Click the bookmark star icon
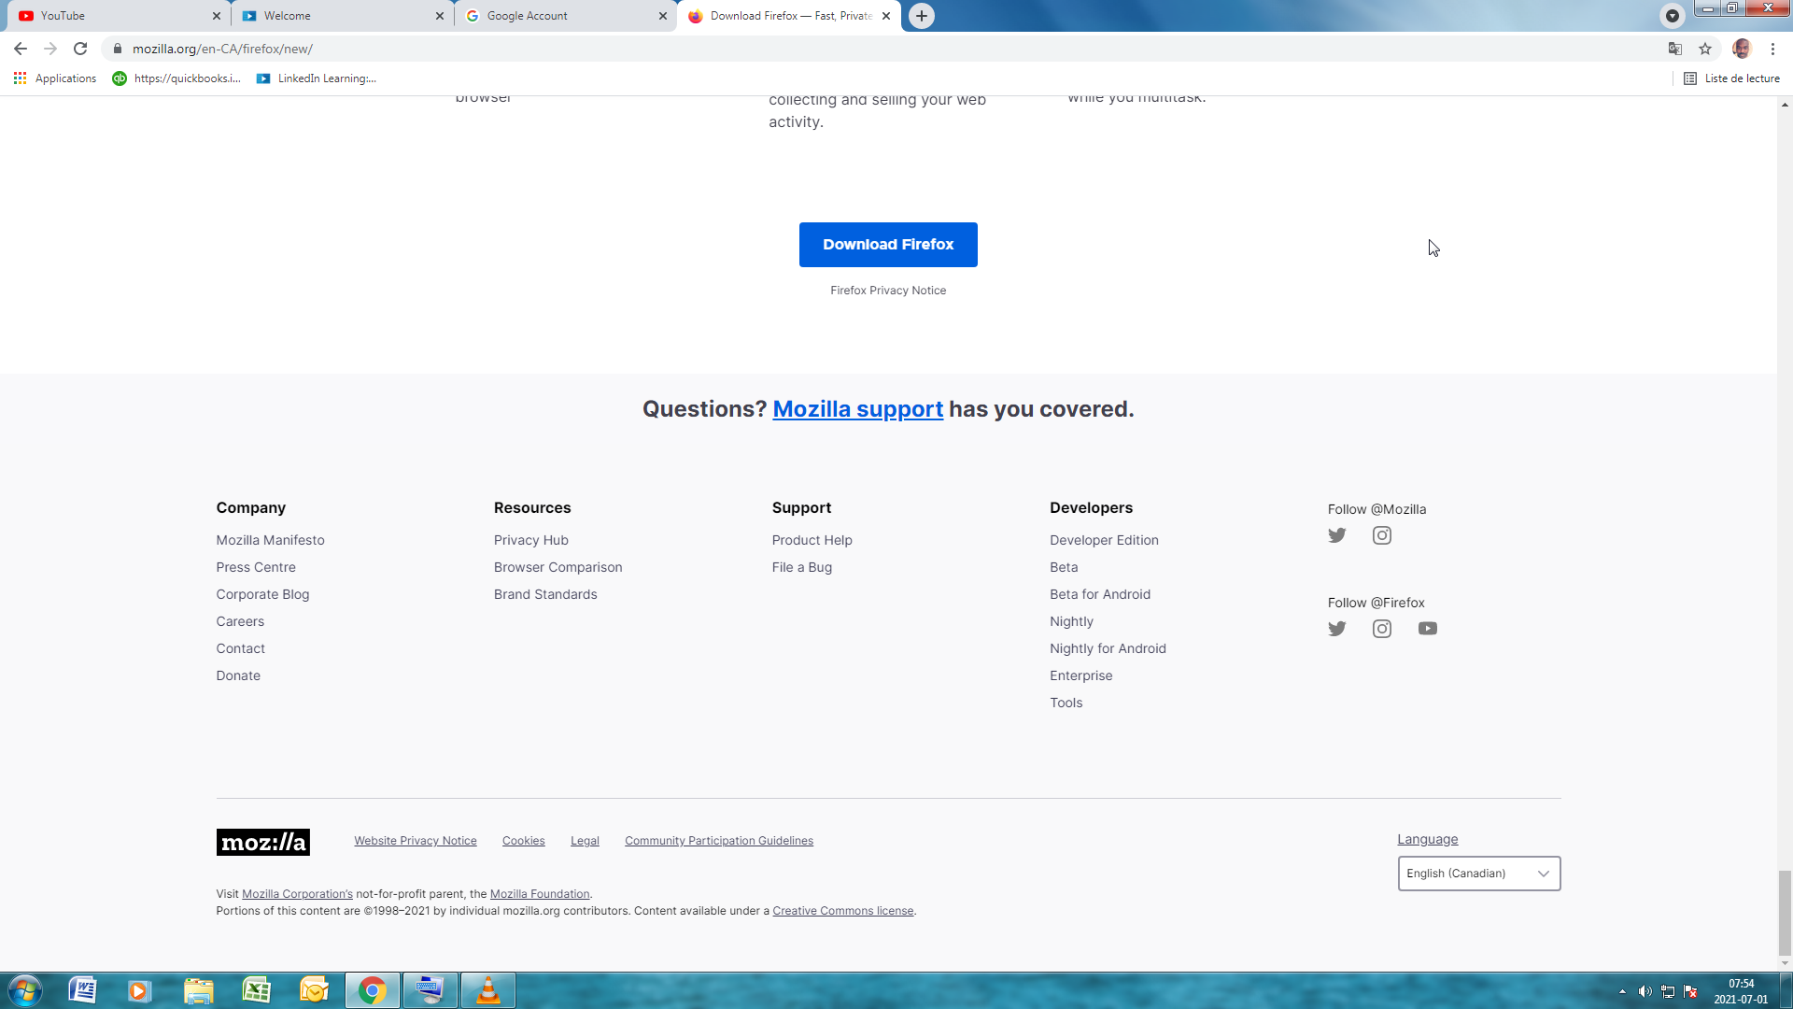Screen dimensions: 1793x1009 pos(1705,49)
